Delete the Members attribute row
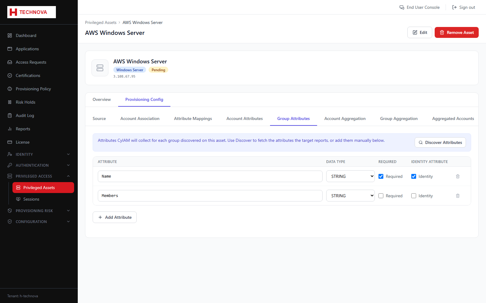Image resolution: width=486 pixels, height=303 pixels. [x=458, y=196]
